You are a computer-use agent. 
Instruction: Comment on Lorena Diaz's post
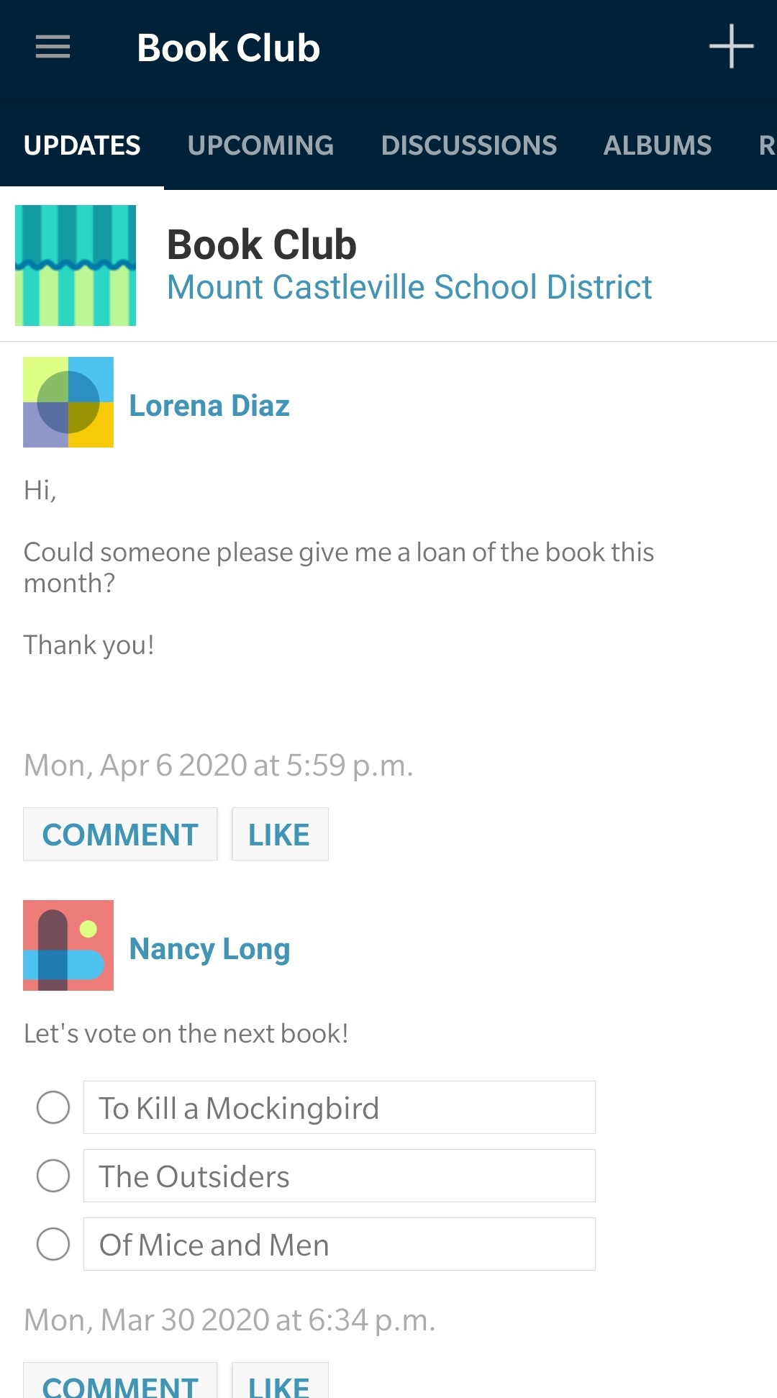120,835
